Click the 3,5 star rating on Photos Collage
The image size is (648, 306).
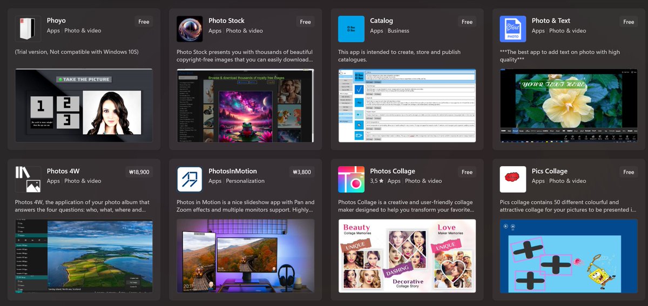(x=376, y=181)
